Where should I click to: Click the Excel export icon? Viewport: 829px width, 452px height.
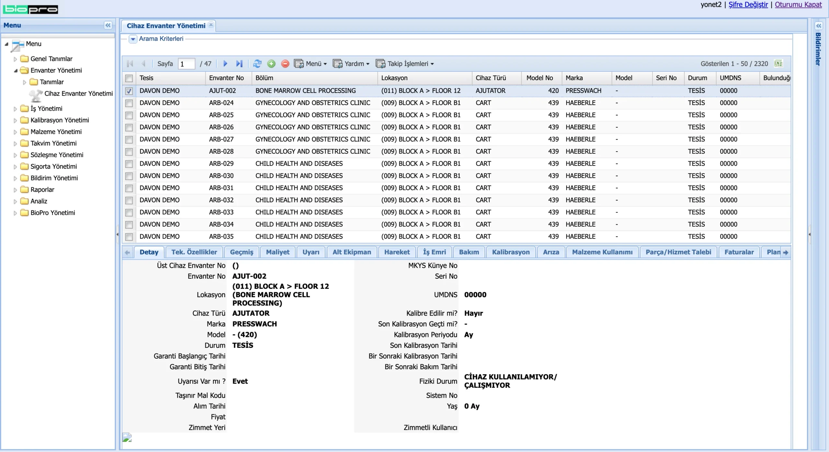coord(778,64)
